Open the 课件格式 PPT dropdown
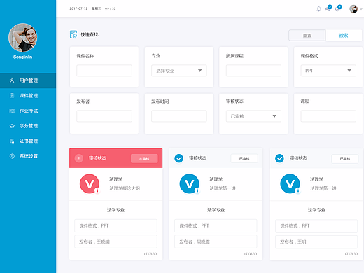The height and width of the screenshot is (273, 364). [328, 71]
